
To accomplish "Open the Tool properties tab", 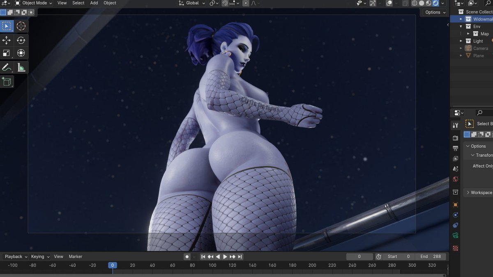I will [455, 125].
